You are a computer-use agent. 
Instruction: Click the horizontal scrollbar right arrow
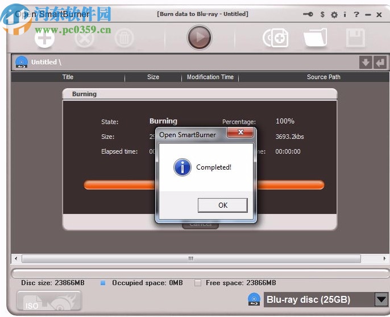coord(384,258)
